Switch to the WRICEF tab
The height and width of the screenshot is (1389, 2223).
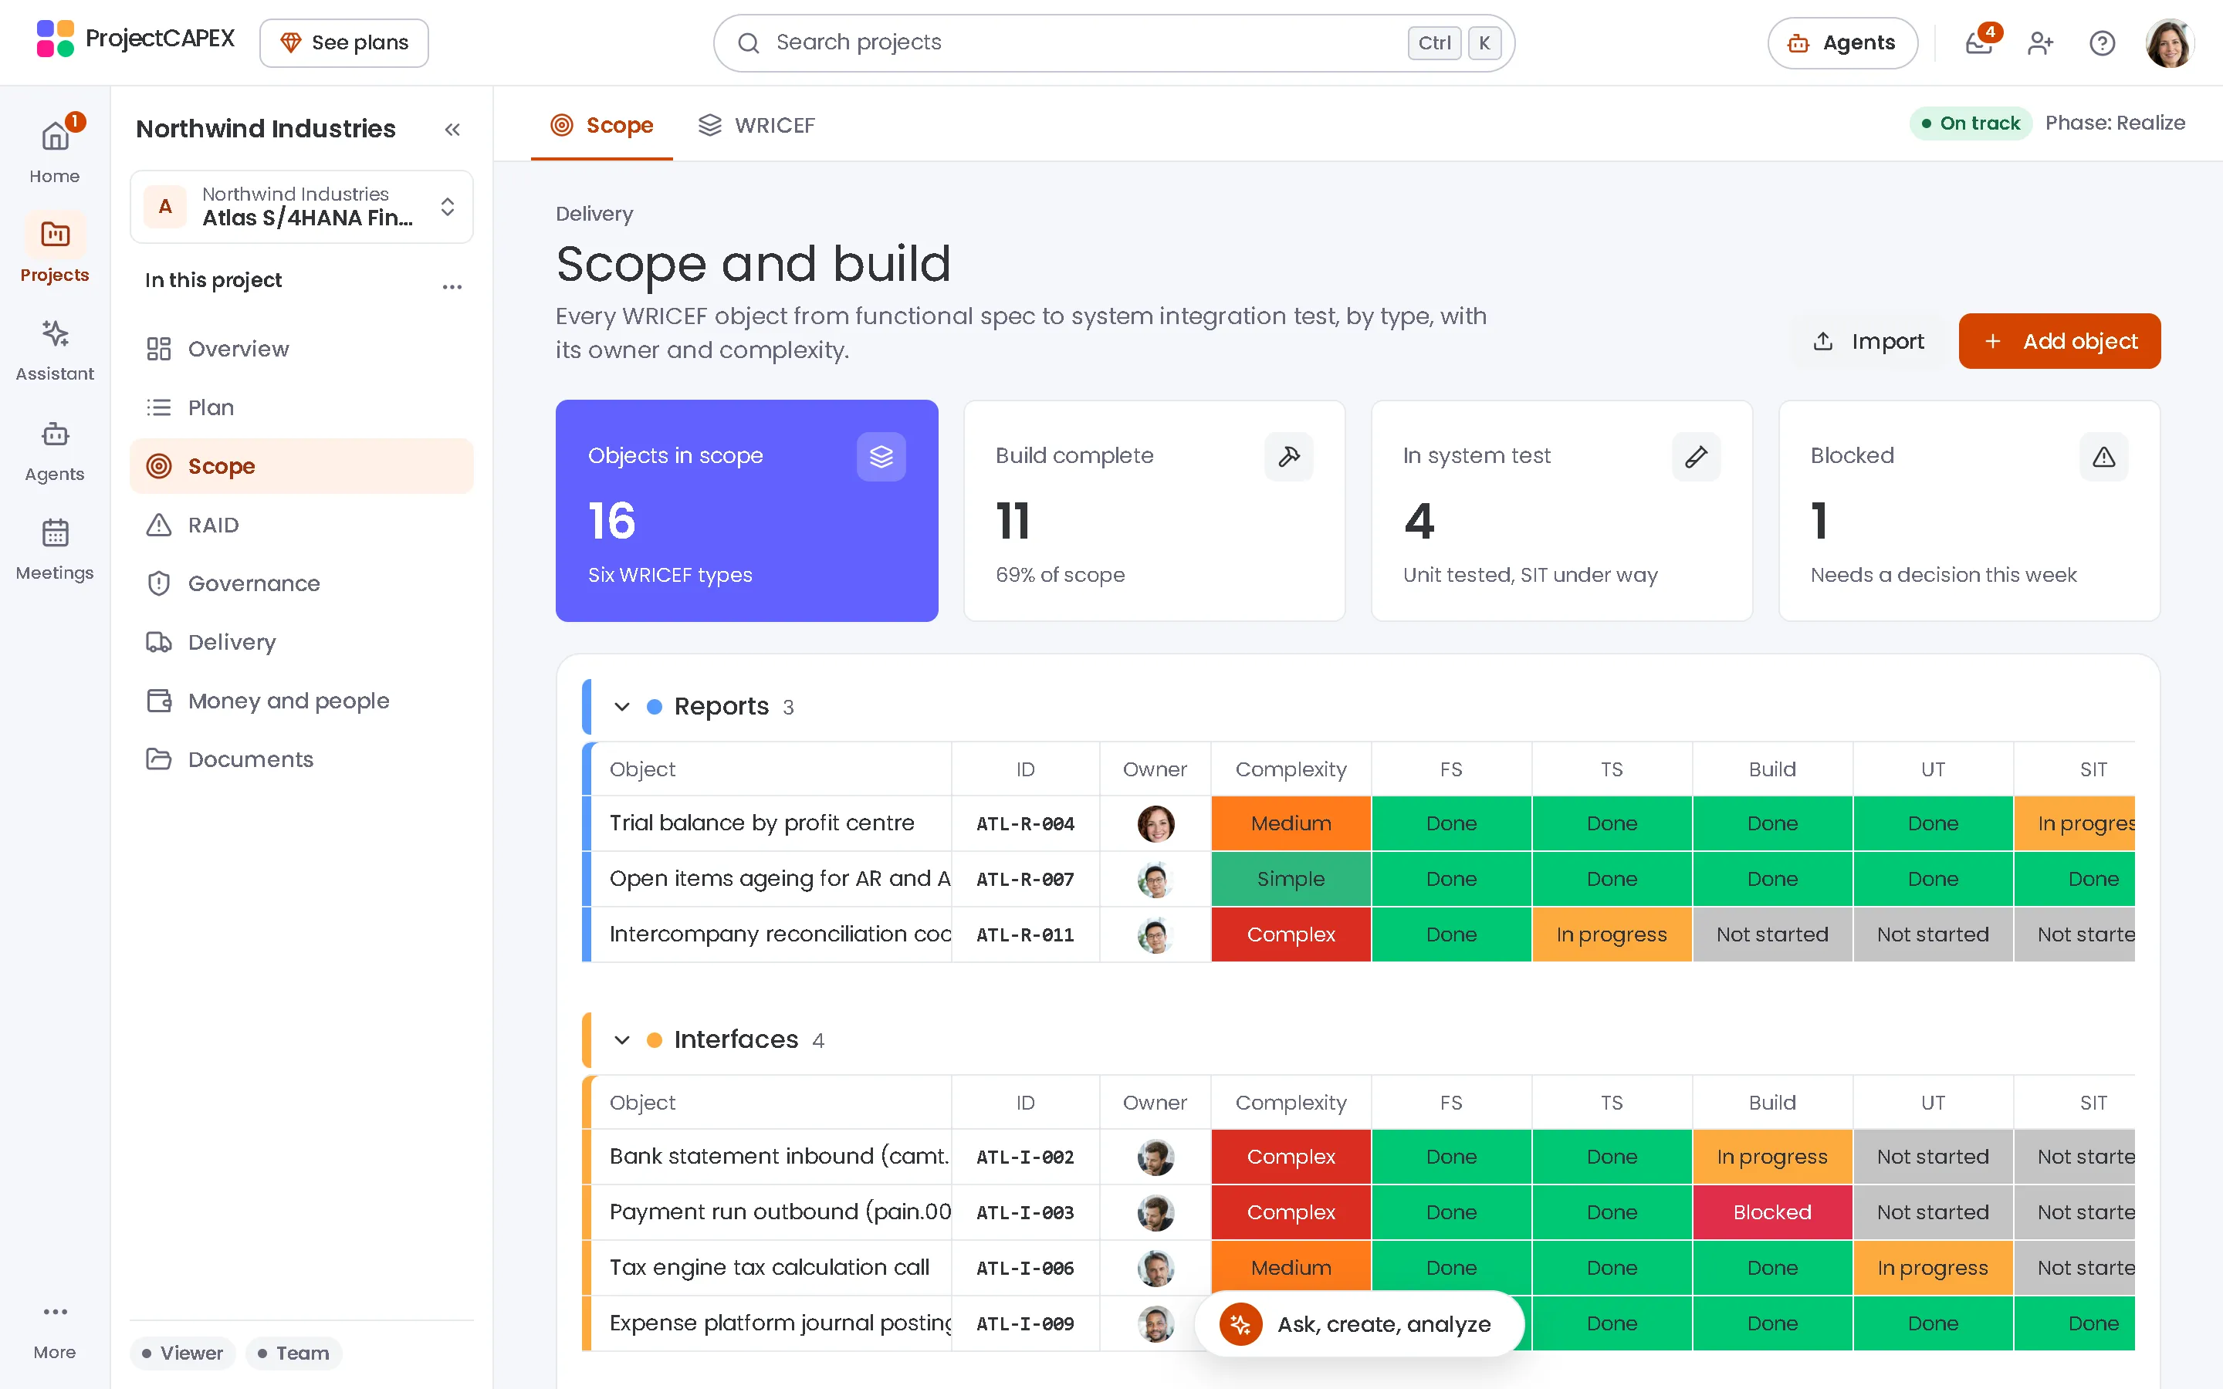click(x=756, y=125)
